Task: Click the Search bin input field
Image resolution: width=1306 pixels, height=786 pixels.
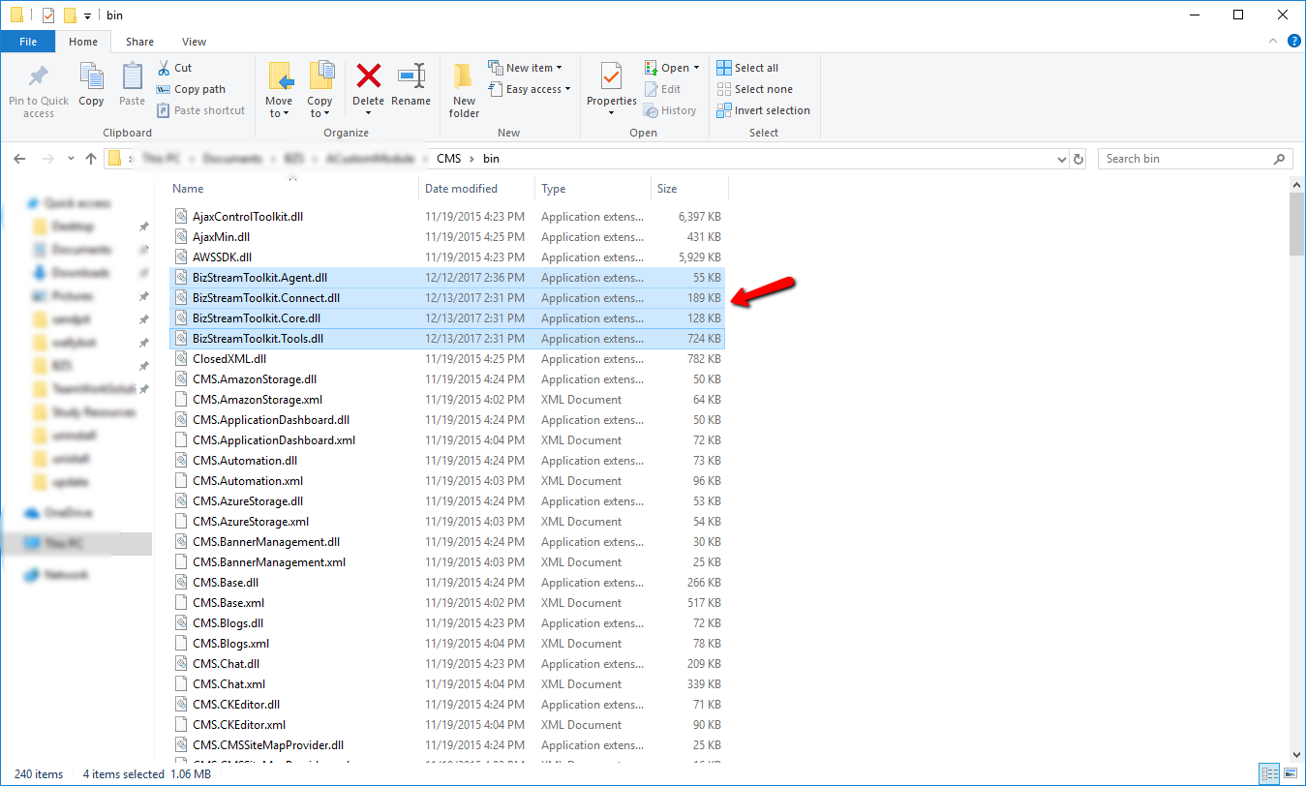Action: [x=1186, y=159]
